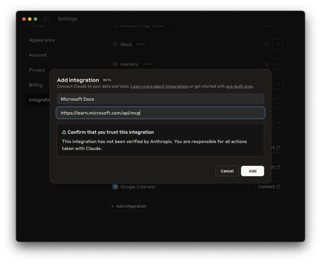The image size is (321, 263).
Task: Click the background Add integration button
Action: pos(129,206)
